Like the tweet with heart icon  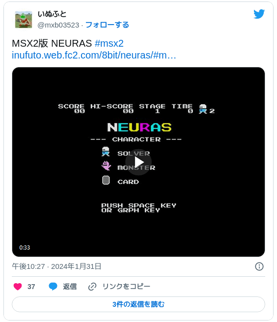click(x=18, y=287)
